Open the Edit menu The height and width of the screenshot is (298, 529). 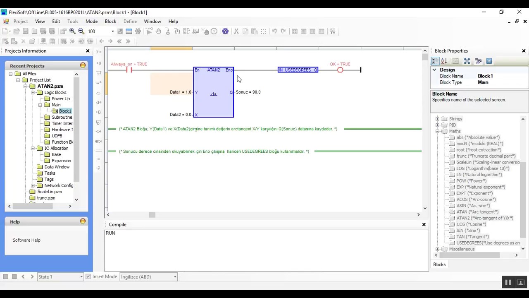pyautogui.click(x=56, y=22)
